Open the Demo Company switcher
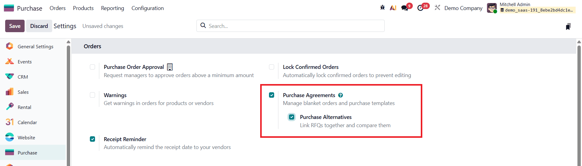The height and width of the screenshot is (166, 582). click(463, 8)
